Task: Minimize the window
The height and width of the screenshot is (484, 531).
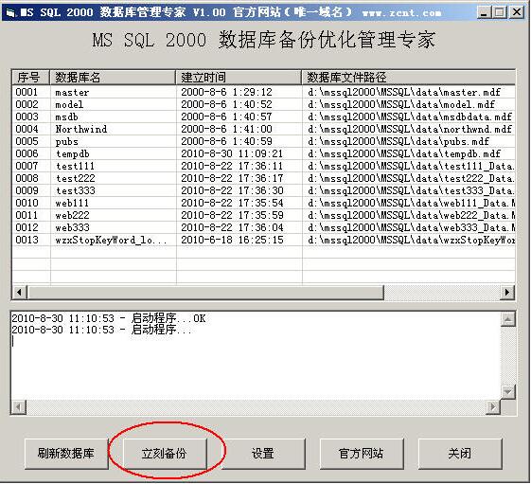Action: pyautogui.click(x=484, y=12)
